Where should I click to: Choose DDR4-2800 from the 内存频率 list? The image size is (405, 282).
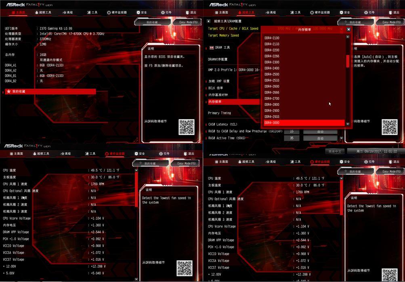pos(304,104)
